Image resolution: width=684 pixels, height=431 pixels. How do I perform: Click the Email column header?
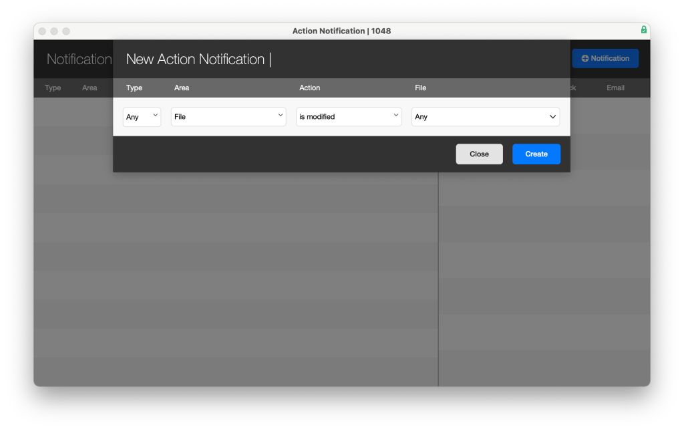[x=615, y=88]
